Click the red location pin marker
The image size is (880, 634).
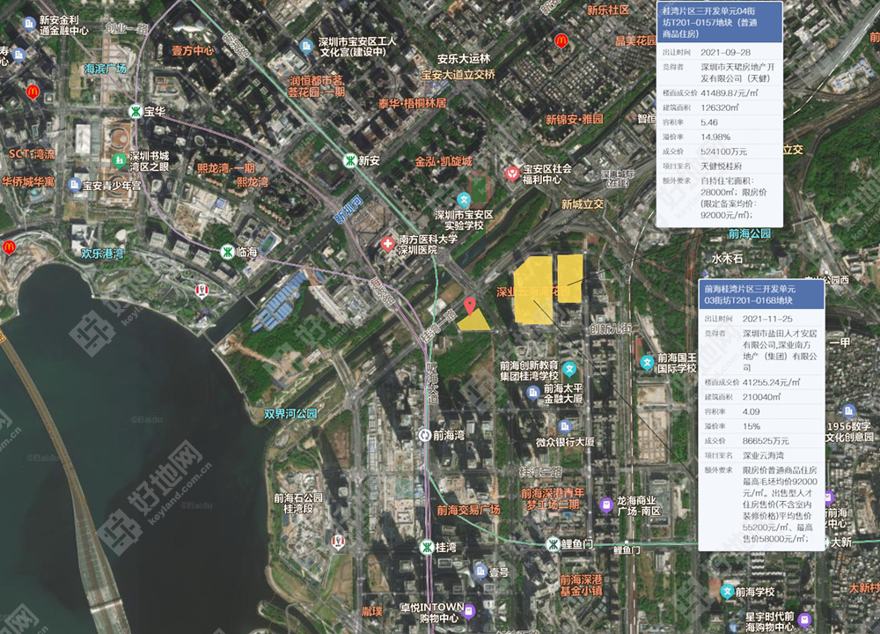pyautogui.click(x=470, y=306)
